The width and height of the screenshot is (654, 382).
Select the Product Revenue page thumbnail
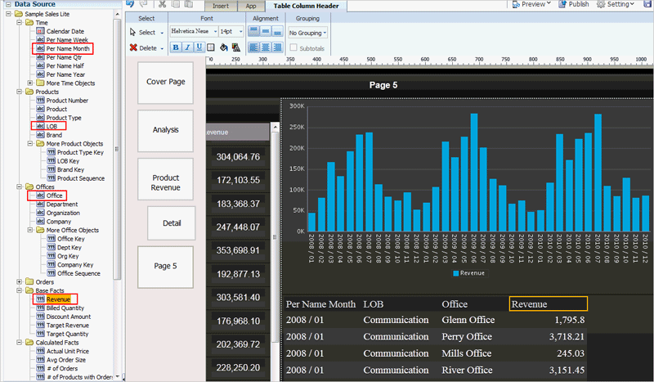pos(165,182)
